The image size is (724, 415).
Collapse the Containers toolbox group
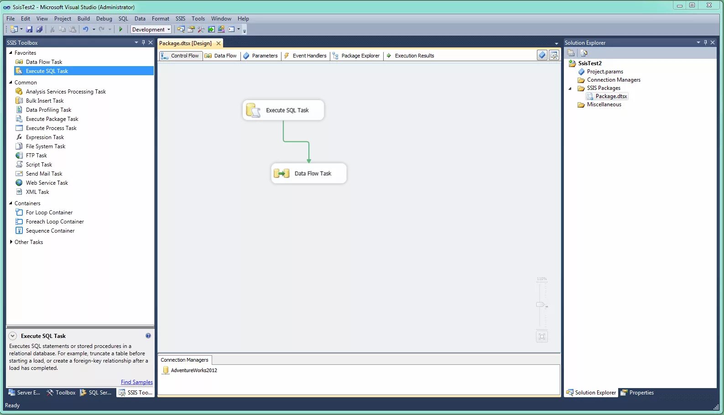click(x=10, y=203)
